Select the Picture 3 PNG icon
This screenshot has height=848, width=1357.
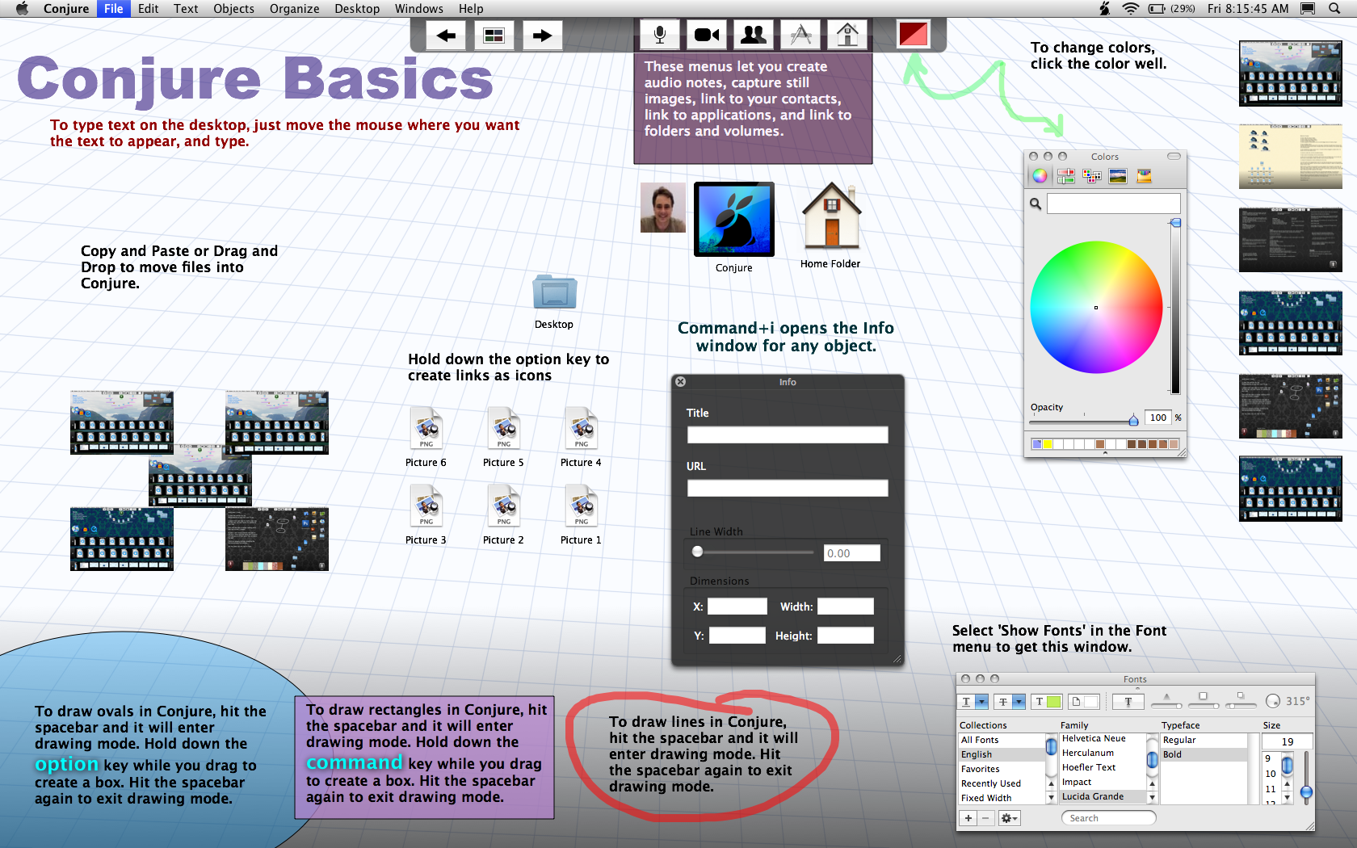[x=426, y=506]
